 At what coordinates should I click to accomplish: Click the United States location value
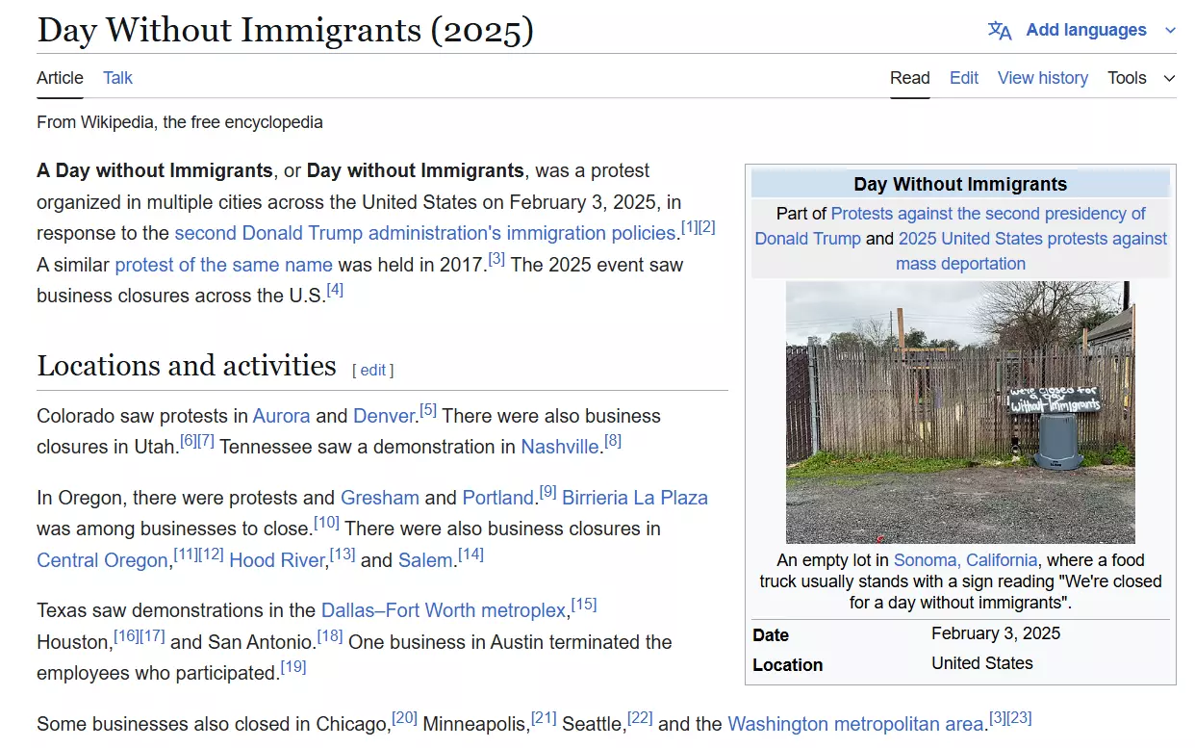(982, 663)
